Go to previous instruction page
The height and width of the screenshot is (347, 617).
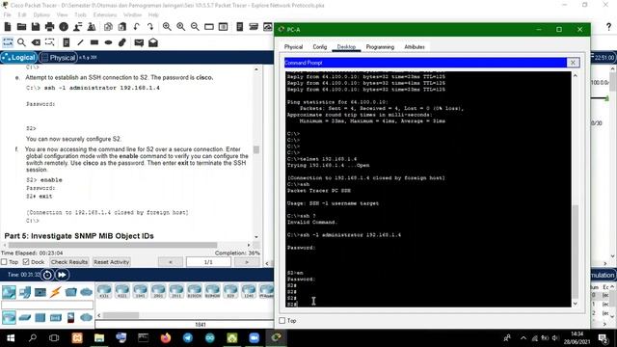(171, 262)
